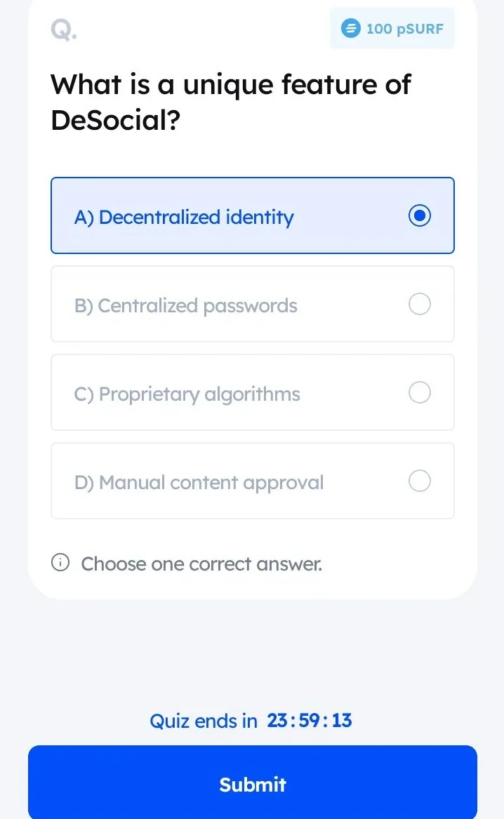Click the Quiz ends in label

[204, 721]
